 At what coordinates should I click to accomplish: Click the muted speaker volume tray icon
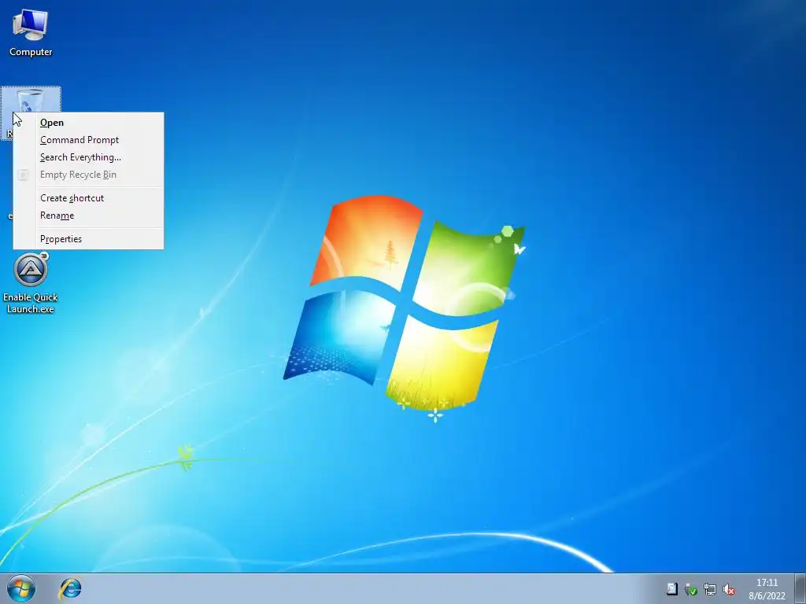coord(729,590)
